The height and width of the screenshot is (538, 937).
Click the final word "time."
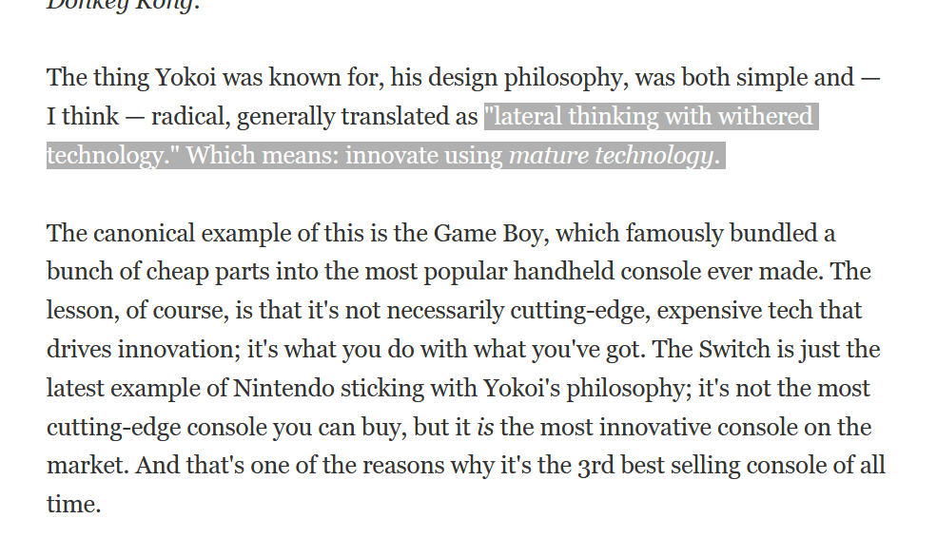tap(73, 505)
